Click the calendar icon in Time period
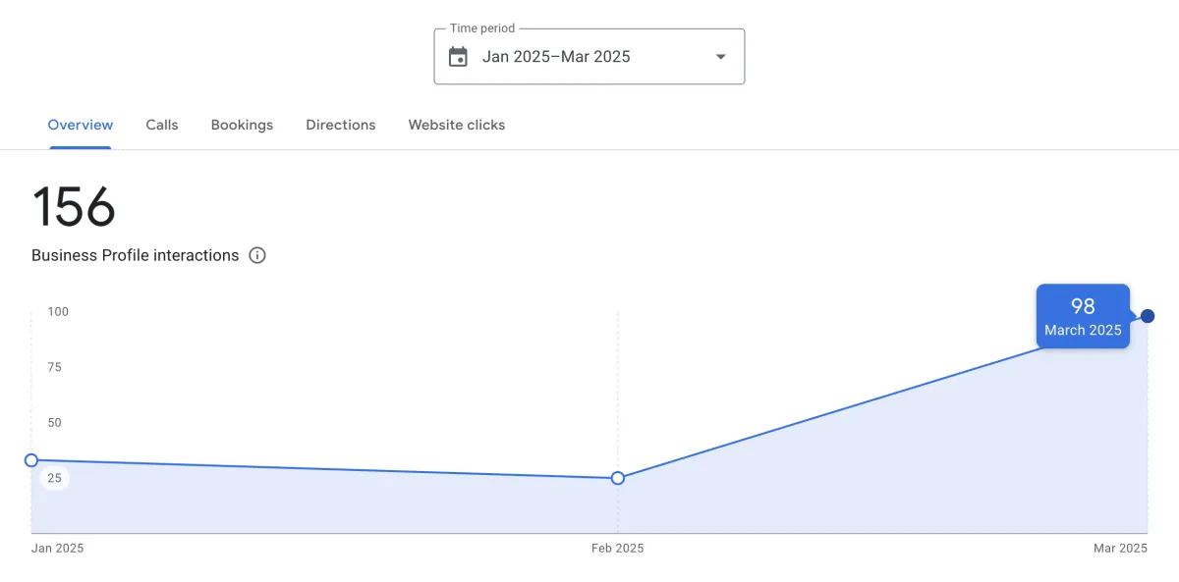Viewport: 1179px width, 582px height. tap(458, 57)
